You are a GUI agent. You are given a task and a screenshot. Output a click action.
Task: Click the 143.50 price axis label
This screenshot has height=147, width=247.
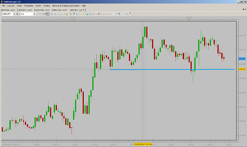pyautogui.click(x=242, y=107)
